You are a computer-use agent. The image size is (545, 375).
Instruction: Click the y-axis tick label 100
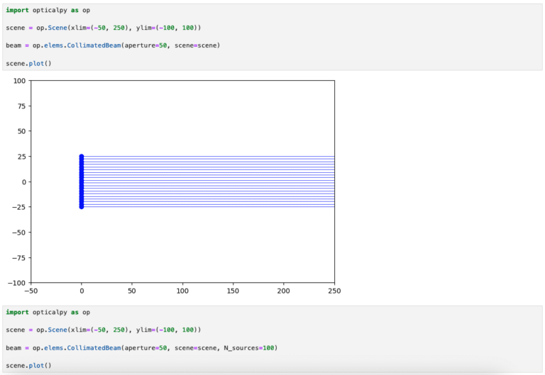coord(18,81)
